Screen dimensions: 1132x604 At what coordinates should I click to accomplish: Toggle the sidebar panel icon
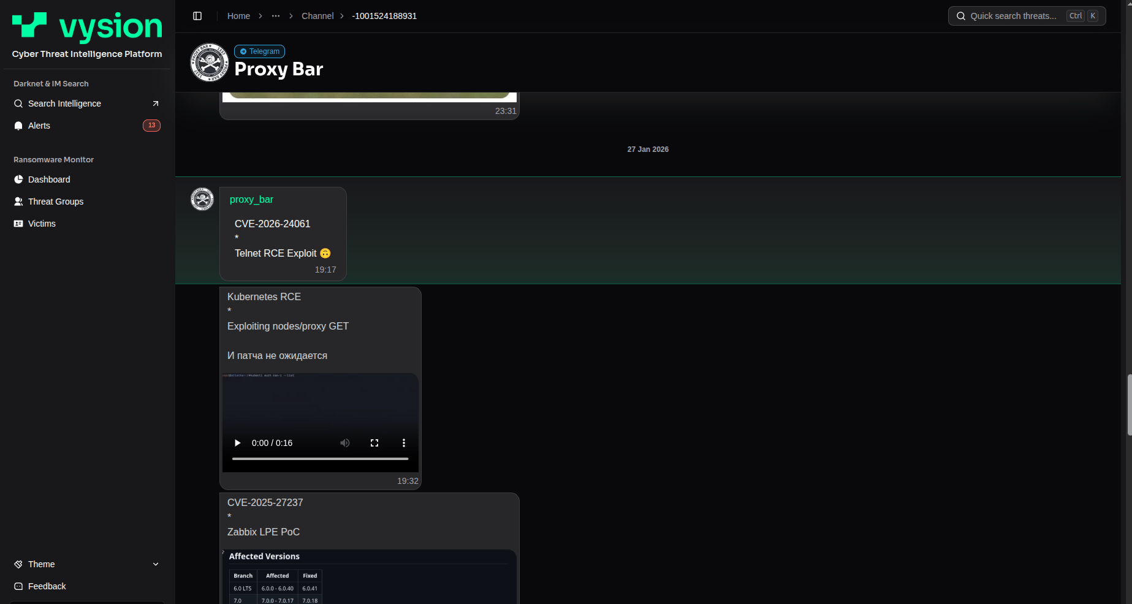tap(197, 16)
